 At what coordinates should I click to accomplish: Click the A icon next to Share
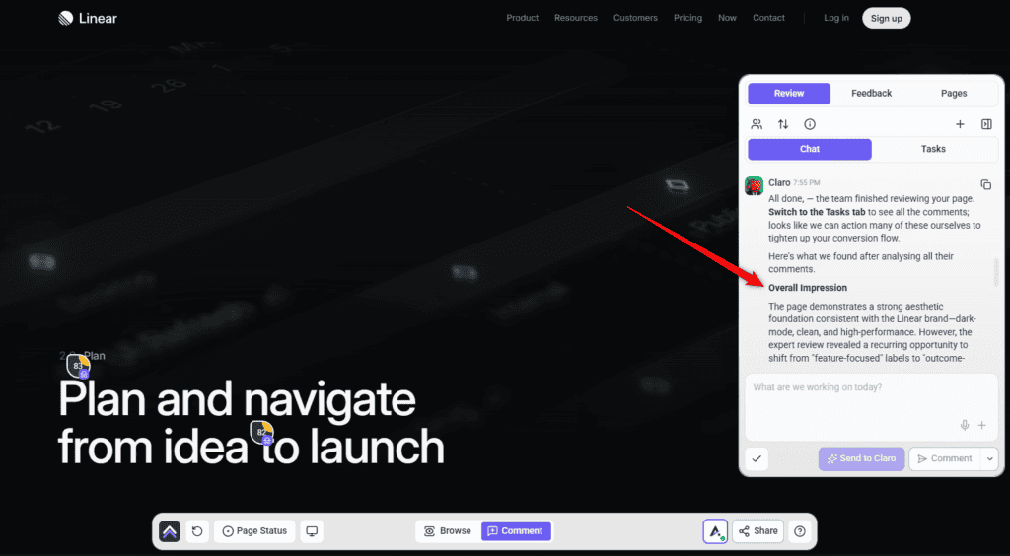click(x=715, y=531)
